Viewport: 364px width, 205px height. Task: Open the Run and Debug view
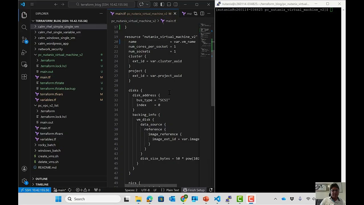[24, 52]
